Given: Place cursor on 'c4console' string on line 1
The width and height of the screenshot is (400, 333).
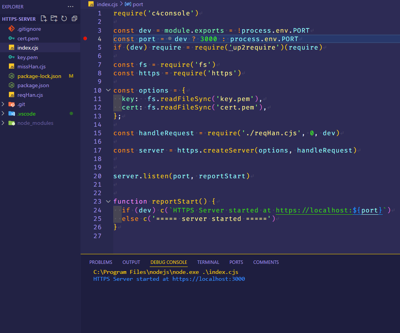Looking at the screenshot, I should coord(171,13).
